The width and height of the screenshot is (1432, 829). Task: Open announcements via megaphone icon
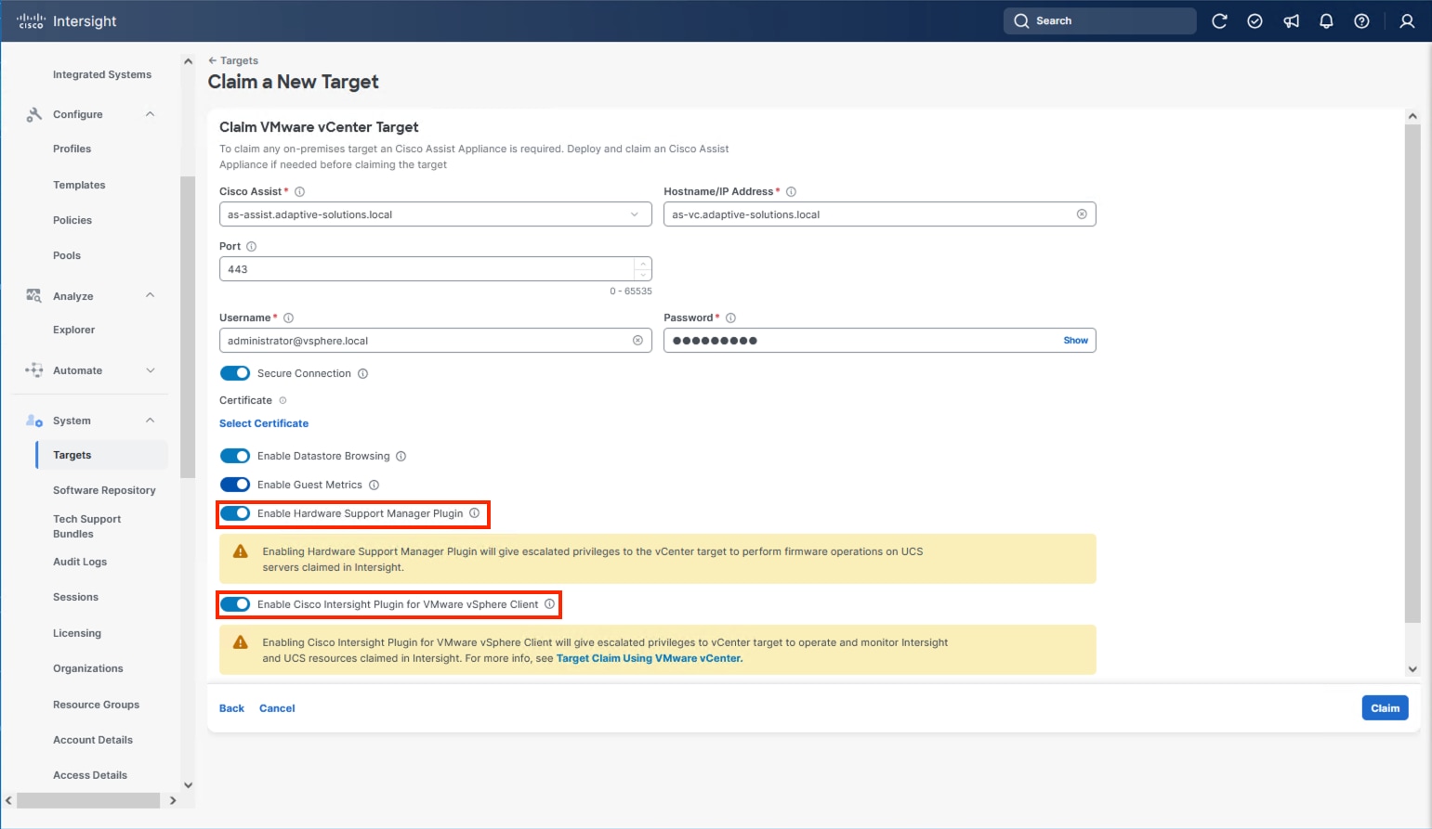(1291, 20)
